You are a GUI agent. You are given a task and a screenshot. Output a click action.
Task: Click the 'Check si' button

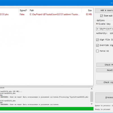click(105, 82)
